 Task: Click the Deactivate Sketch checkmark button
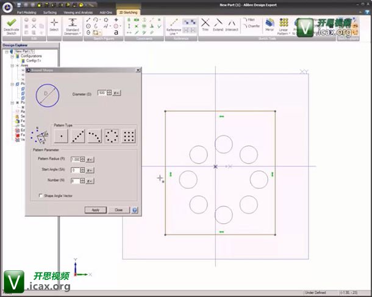11,26
